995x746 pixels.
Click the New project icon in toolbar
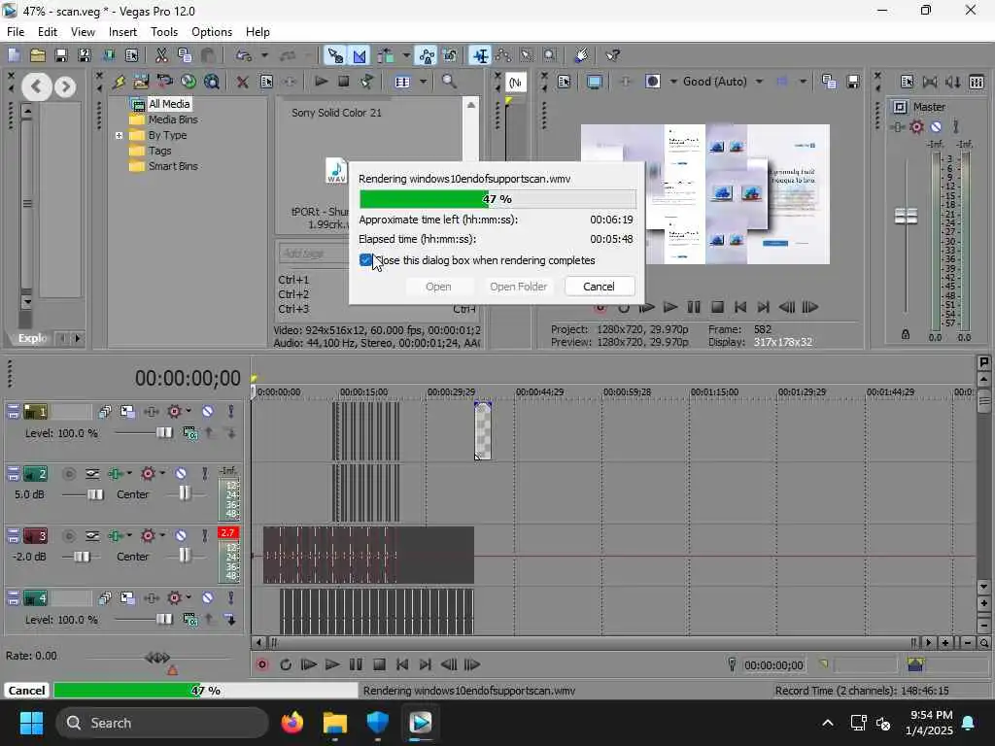coord(14,55)
